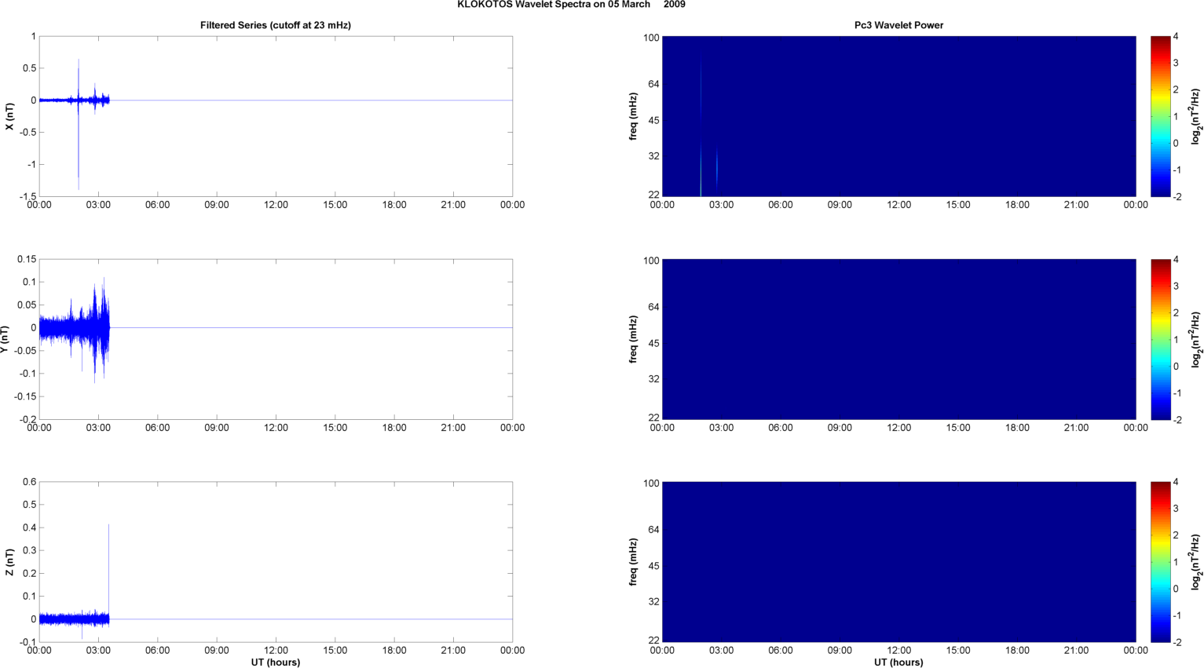Click the 0.3 tick on the Z axis

29,550
